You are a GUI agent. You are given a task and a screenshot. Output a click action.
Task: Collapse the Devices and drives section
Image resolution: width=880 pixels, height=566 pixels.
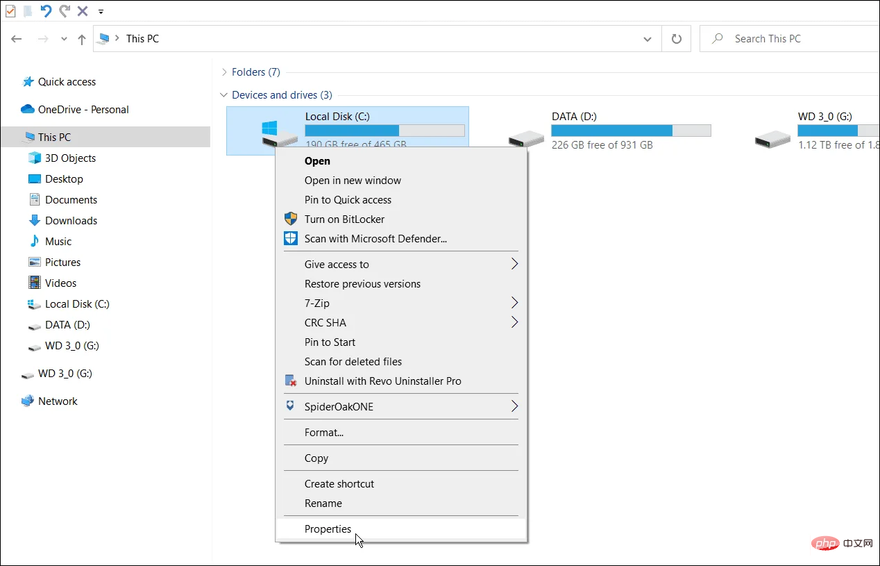click(224, 95)
